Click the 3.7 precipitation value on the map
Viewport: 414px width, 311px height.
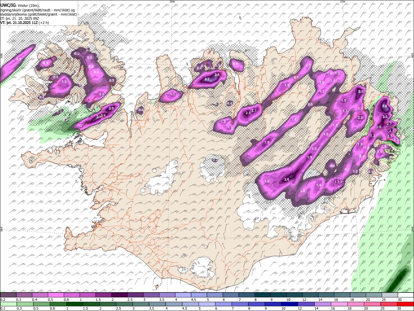click(x=207, y=79)
